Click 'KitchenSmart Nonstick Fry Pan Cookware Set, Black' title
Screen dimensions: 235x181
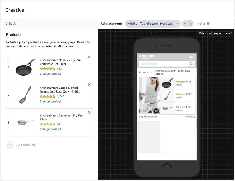pyautogui.click(x=60, y=62)
